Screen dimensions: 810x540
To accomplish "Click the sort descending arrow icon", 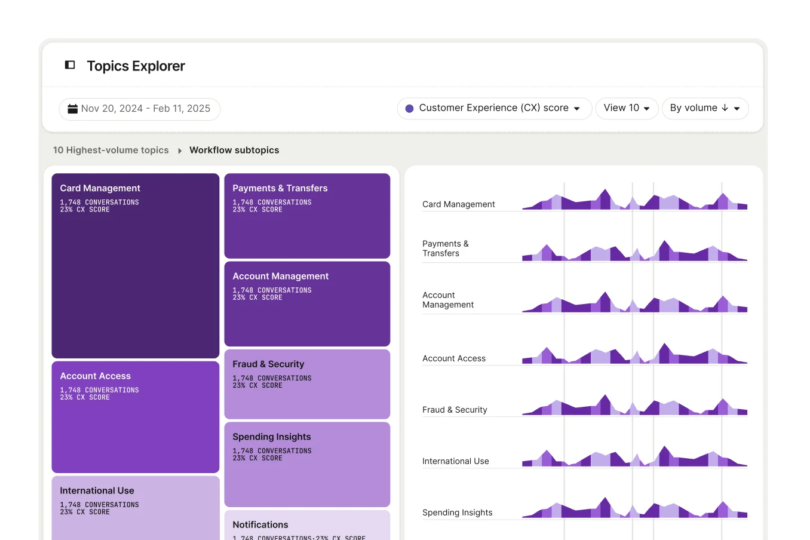I will tap(725, 108).
